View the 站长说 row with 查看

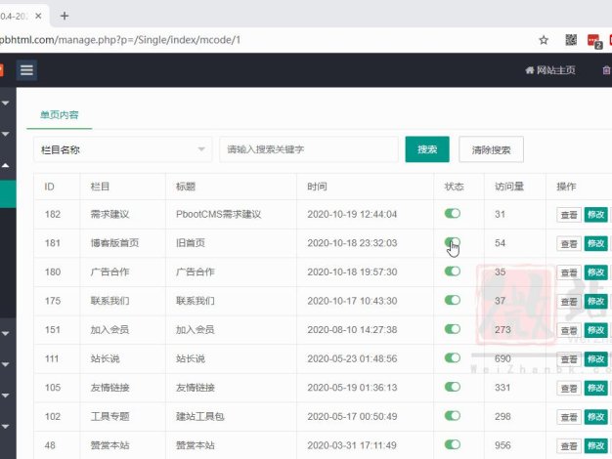[x=569, y=359]
